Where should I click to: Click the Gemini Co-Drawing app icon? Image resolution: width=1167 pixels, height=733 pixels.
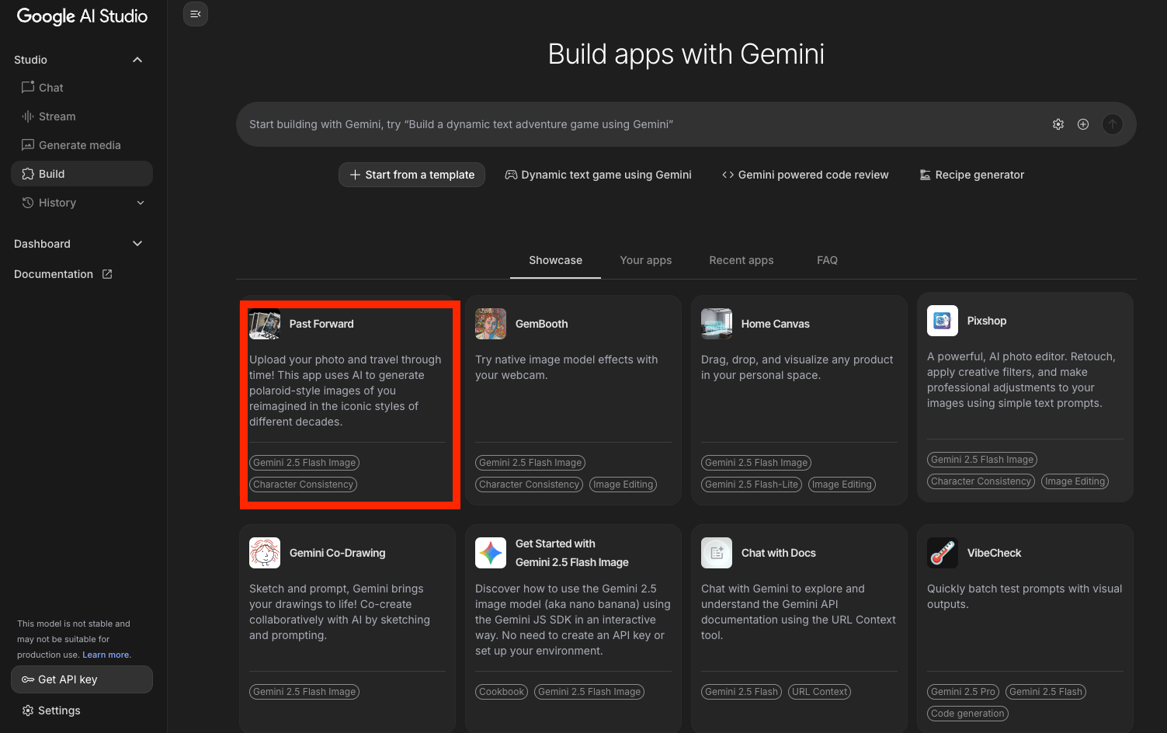(x=265, y=553)
